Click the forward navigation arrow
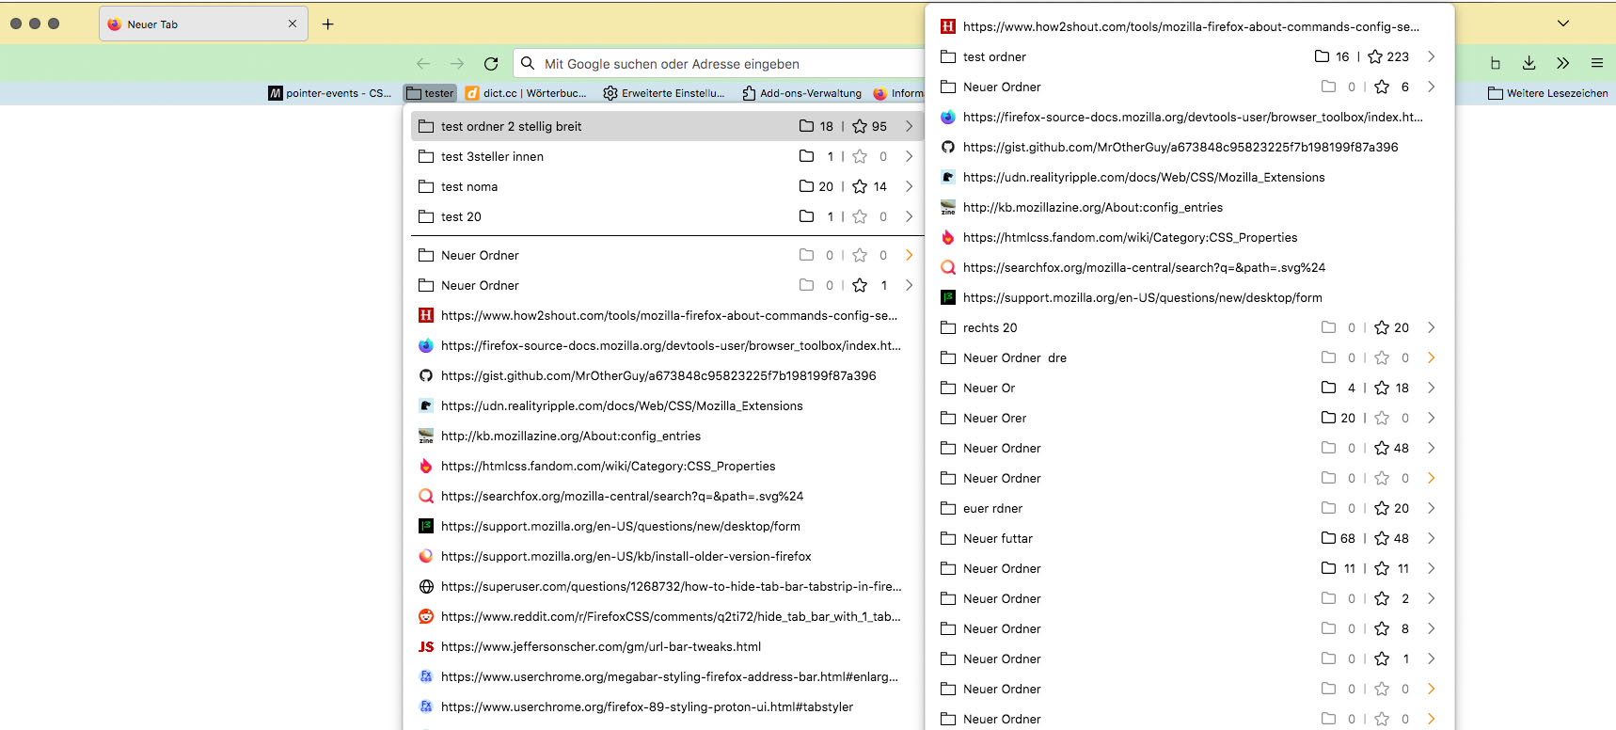 pyautogui.click(x=457, y=64)
